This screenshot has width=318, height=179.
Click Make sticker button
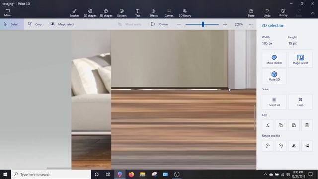274,60
